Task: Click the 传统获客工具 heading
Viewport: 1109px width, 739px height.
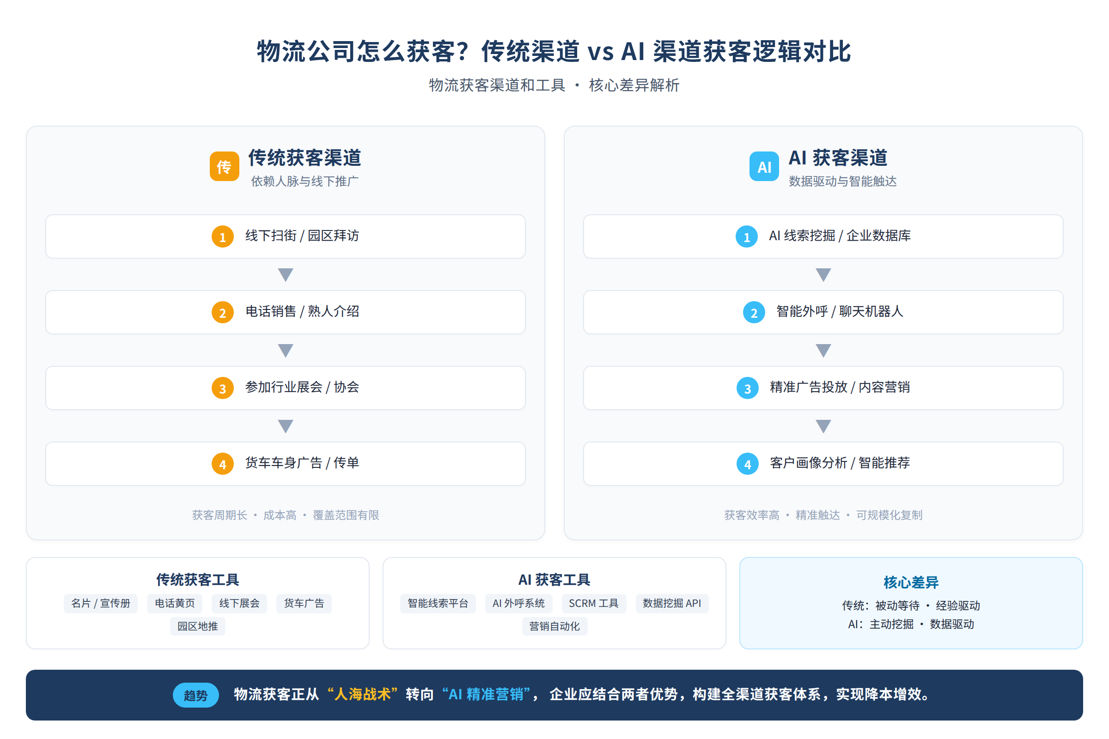Action: (x=198, y=580)
